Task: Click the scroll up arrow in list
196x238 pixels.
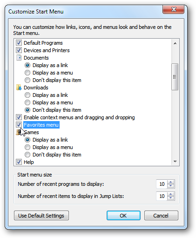Action: point(175,43)
